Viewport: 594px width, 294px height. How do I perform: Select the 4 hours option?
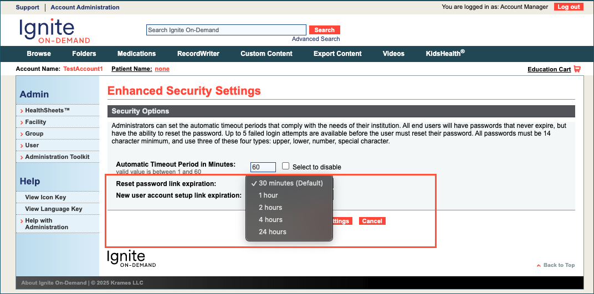click(x=270, y=220)
